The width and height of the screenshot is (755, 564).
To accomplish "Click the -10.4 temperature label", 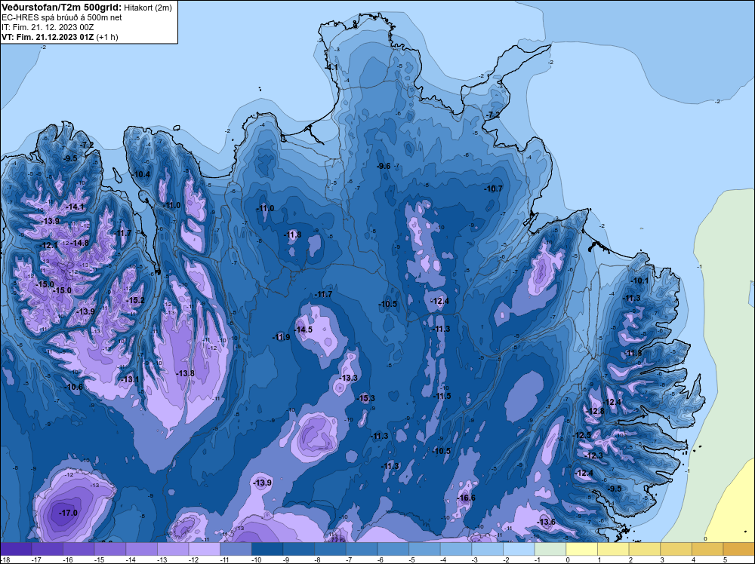I will (141, 174).
